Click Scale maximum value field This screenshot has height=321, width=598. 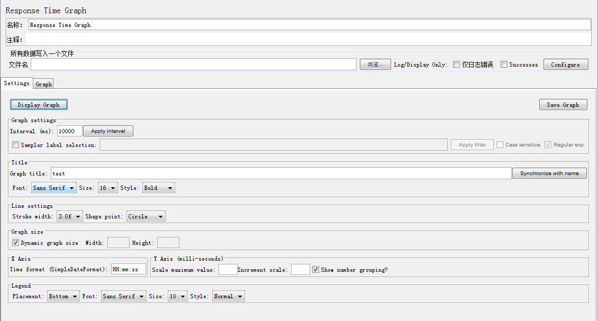pyautogui.click(x=228, y=270)
